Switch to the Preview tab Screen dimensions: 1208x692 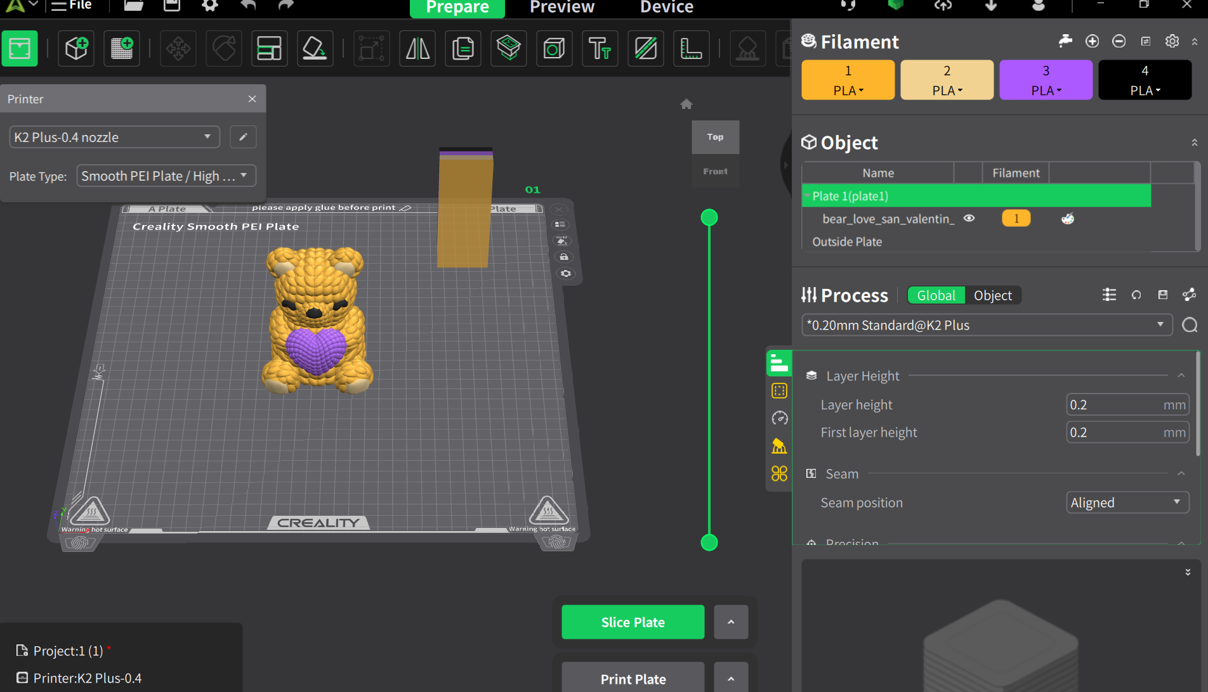(561, 8)
